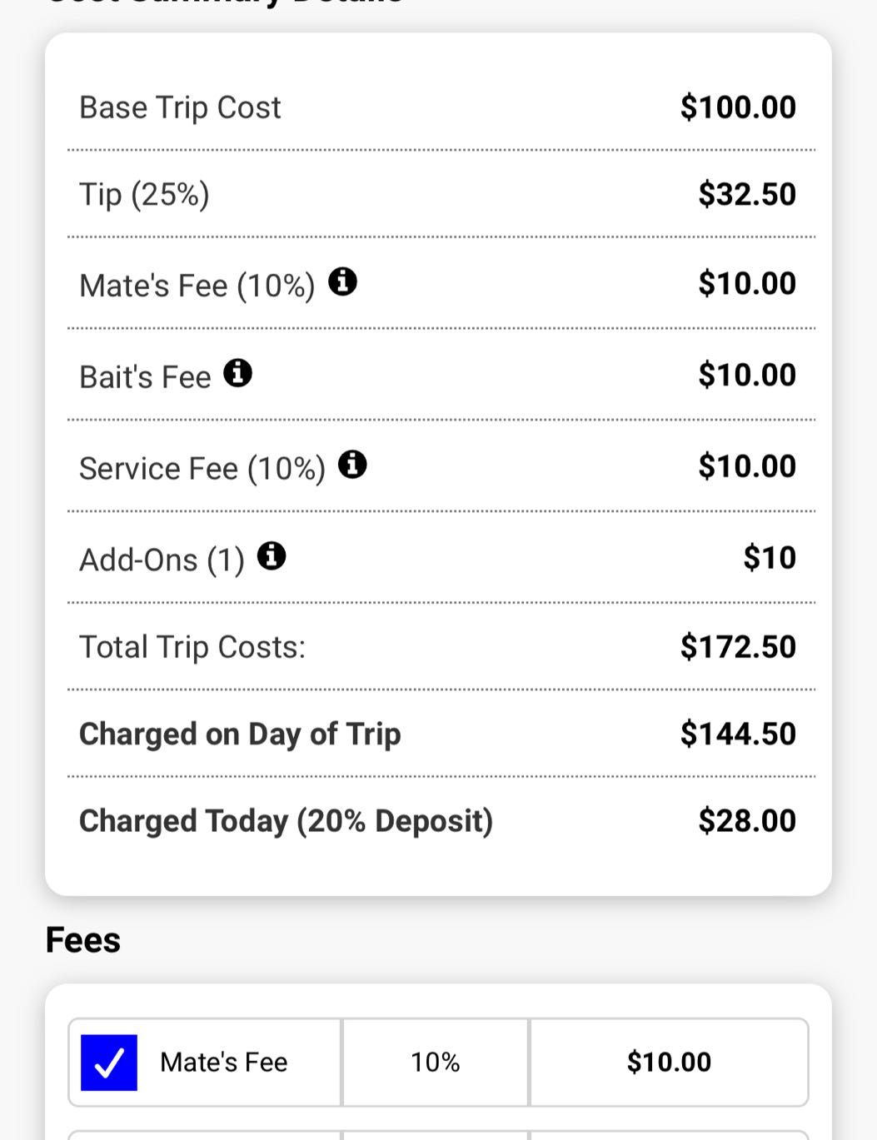Uncheck the Mate's Fee checkbox

[x=109, y=1063]
